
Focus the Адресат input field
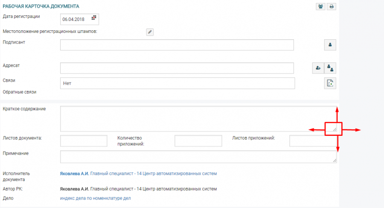[177, 68]
